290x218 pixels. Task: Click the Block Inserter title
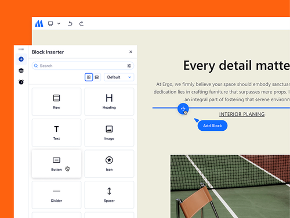coord(48,52)
